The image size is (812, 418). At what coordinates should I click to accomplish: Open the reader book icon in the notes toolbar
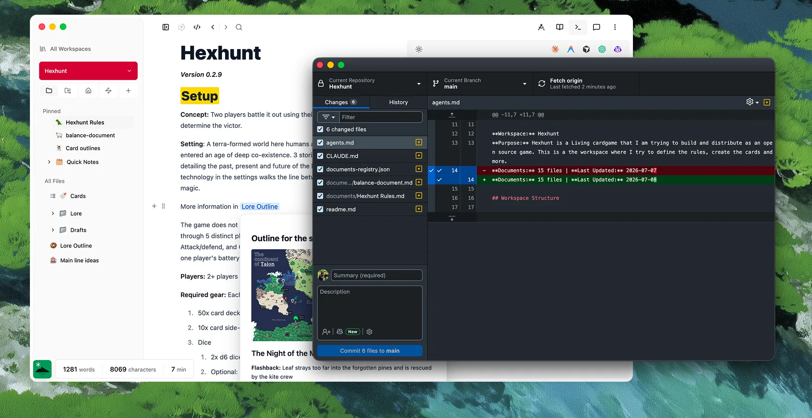tap(560, 27)
